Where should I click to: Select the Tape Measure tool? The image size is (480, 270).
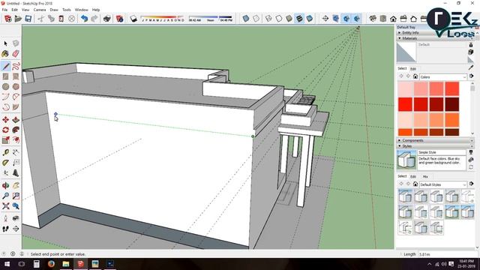click(x=5, y=152)
